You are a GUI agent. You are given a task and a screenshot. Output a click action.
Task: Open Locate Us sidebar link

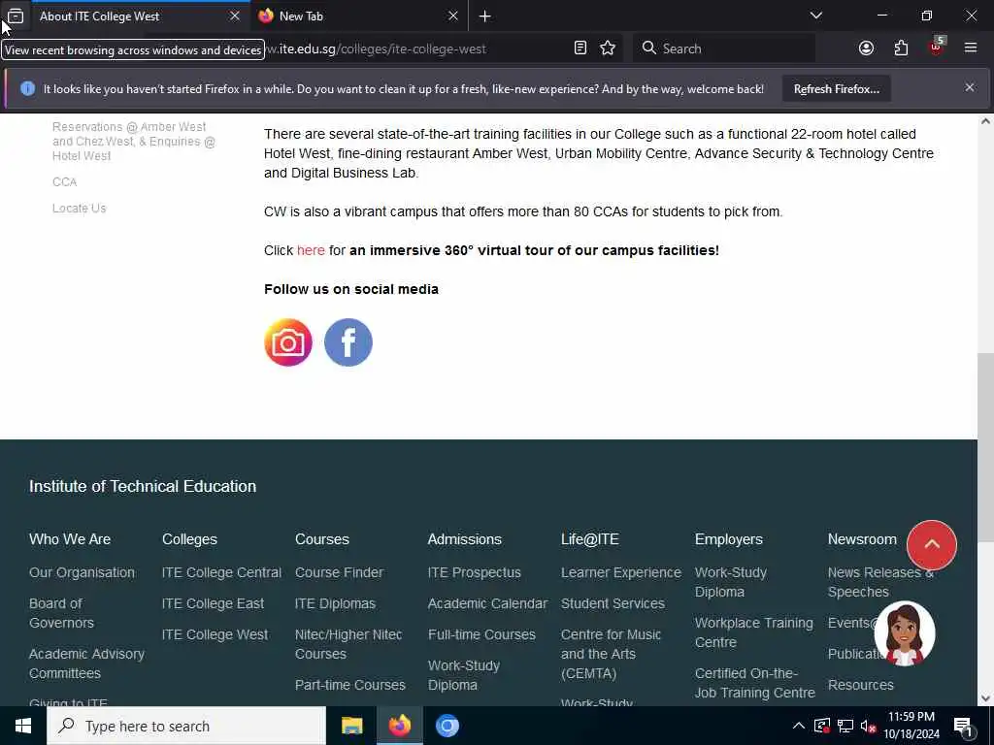(80, 208)
